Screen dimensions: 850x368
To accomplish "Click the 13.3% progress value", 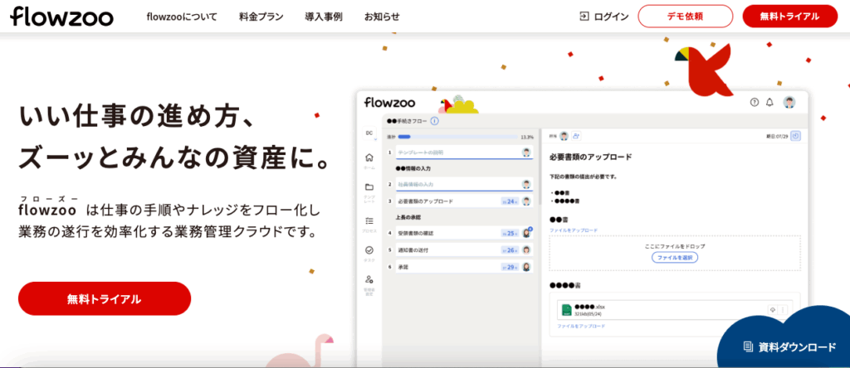I will pyautogui.click(x=527, y=137).
